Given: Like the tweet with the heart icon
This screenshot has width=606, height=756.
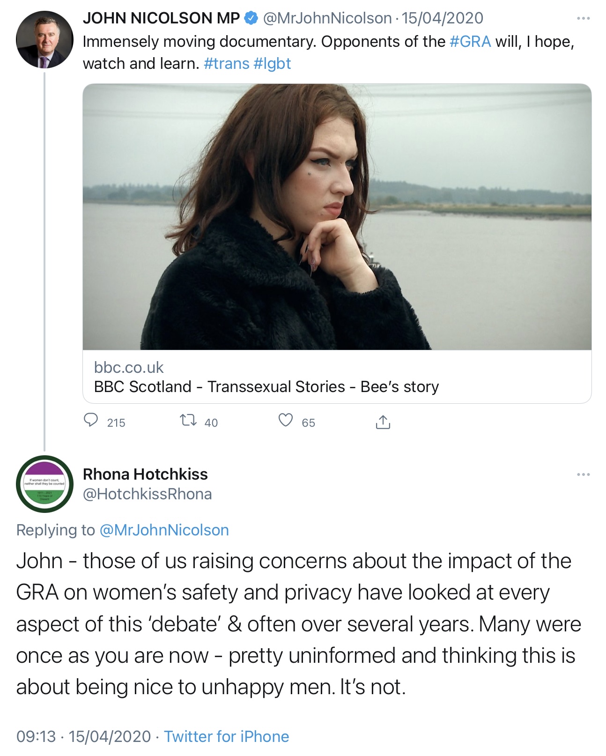Looking at the screenshot, I should click(x=286, y=420).
